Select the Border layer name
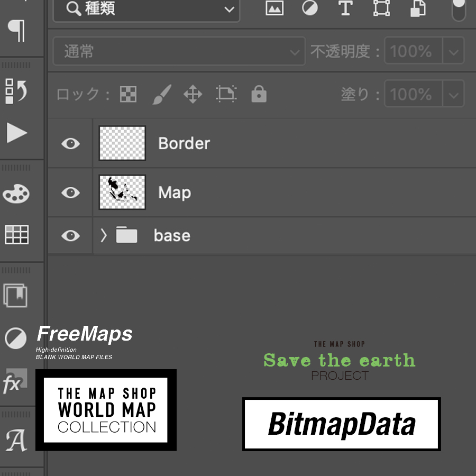Screen dimensions: 476x476 click(x=184, y=143)
